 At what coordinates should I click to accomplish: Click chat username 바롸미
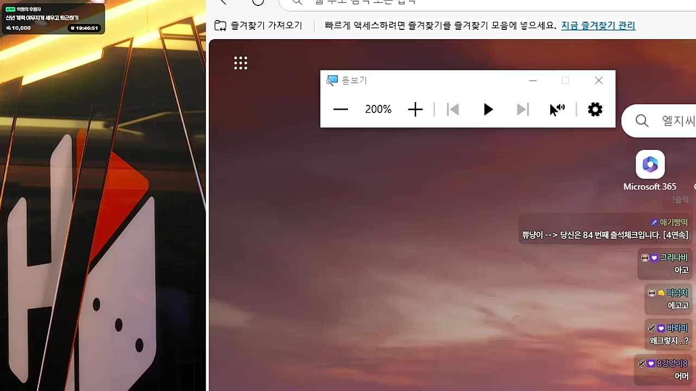(678, 328)
